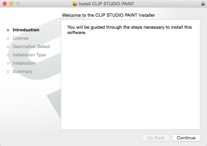Click the Welcome to the Installer heading

click(x=109, y=15)
